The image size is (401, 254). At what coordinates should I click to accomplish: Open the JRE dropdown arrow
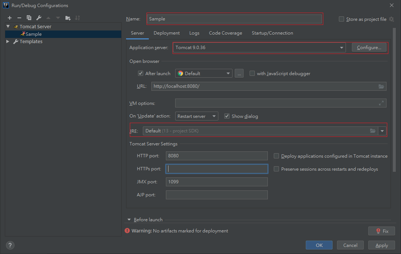point(382,131)
